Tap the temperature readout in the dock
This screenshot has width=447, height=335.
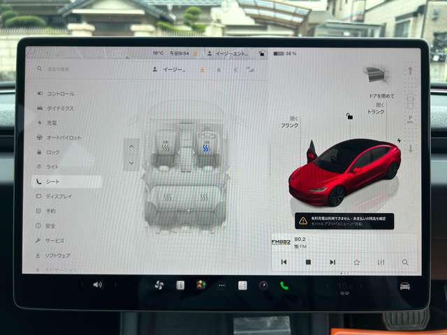(x=344, y=285)
